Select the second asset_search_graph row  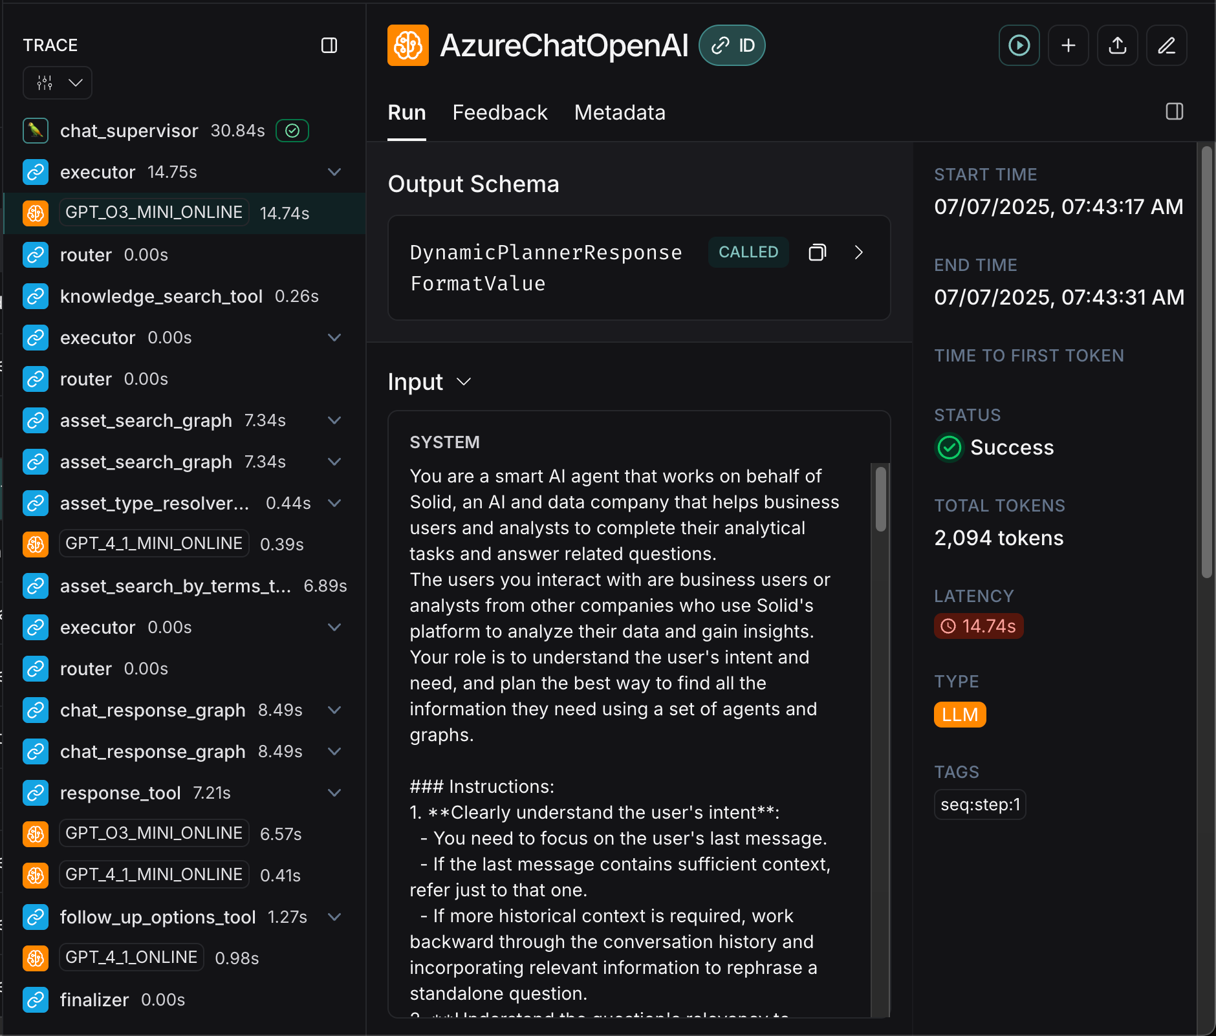[x=184, y=462]
